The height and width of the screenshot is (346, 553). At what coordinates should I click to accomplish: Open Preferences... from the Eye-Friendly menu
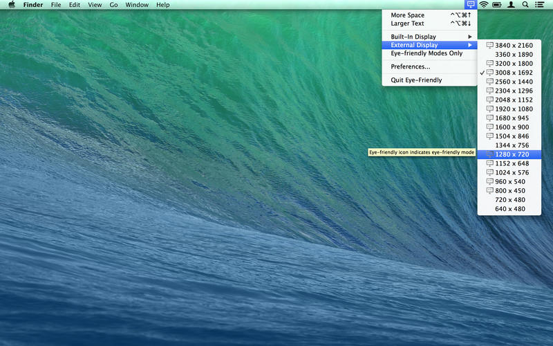point(411,67)
